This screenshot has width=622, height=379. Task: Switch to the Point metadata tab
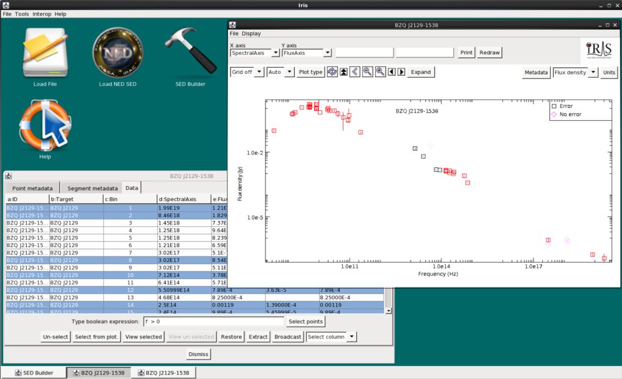pos(32,188)
